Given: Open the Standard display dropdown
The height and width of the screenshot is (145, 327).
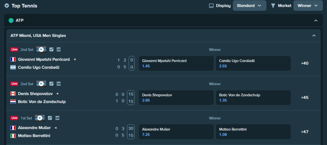Looking at the screenshot, I should pyautogui.click(x=249, y=6).
